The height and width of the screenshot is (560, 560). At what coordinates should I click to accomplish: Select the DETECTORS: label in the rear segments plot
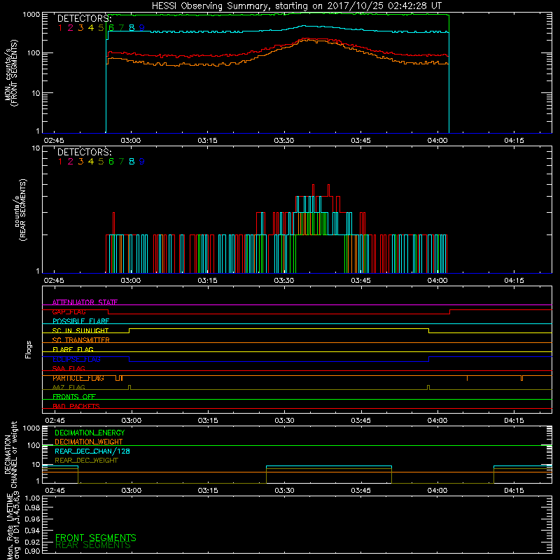click(x=85, y=153)
